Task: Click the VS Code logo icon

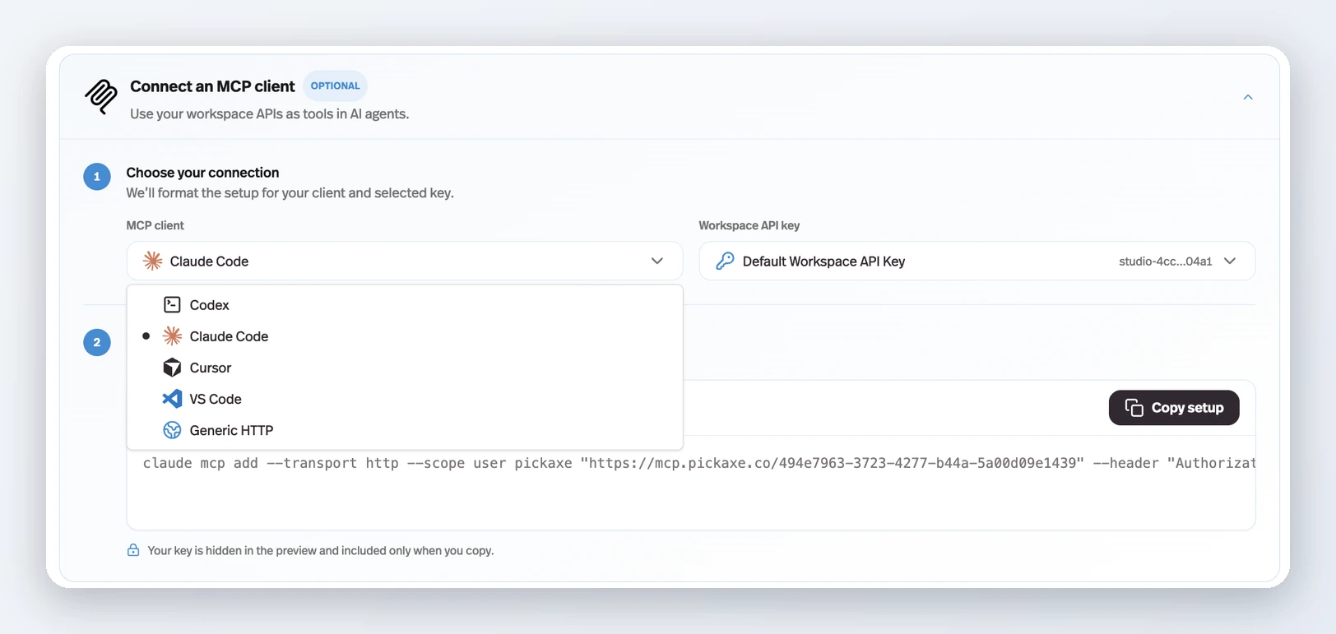Action: 172,399
